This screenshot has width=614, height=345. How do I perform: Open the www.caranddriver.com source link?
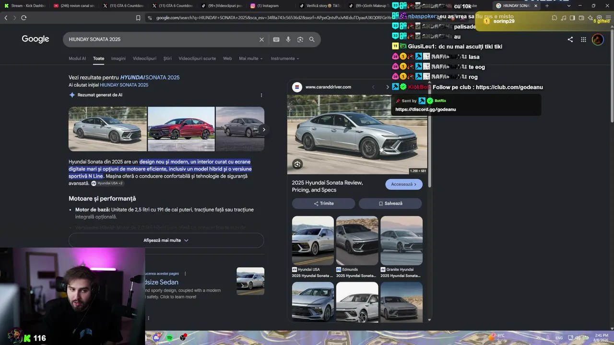(328, 87)
